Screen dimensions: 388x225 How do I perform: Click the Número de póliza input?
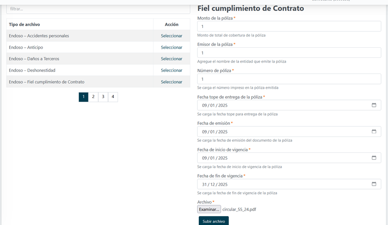click(289, 79)
